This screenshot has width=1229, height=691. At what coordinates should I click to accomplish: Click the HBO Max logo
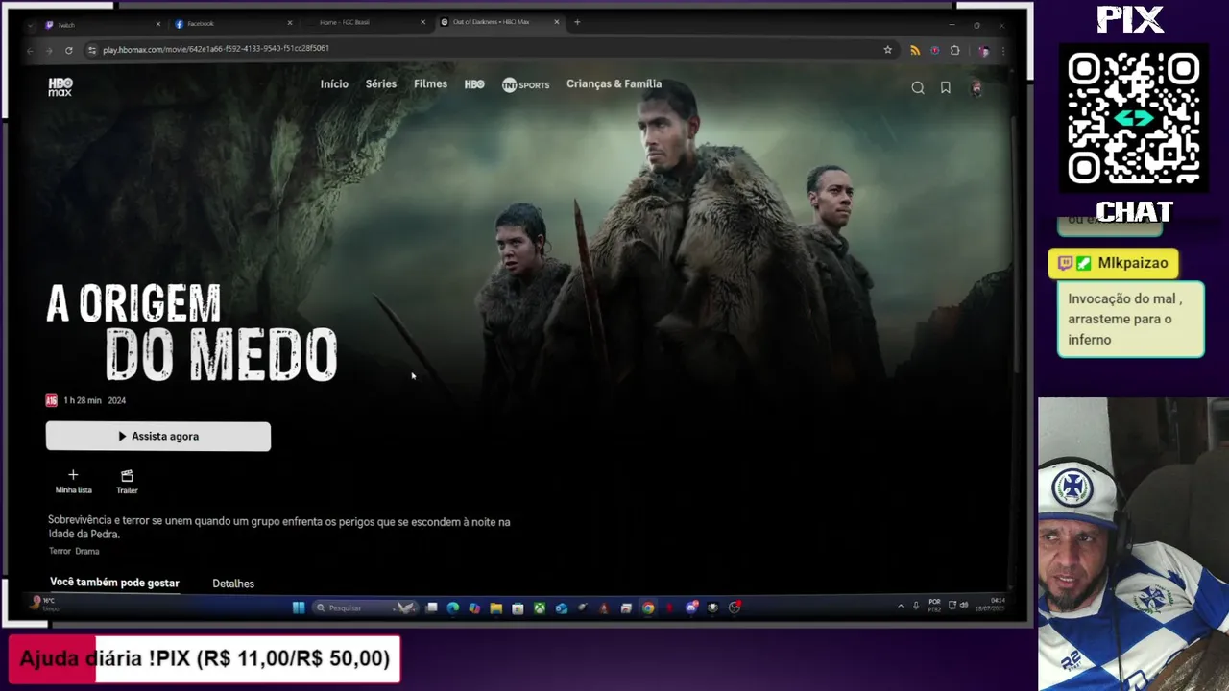(60, 86)
